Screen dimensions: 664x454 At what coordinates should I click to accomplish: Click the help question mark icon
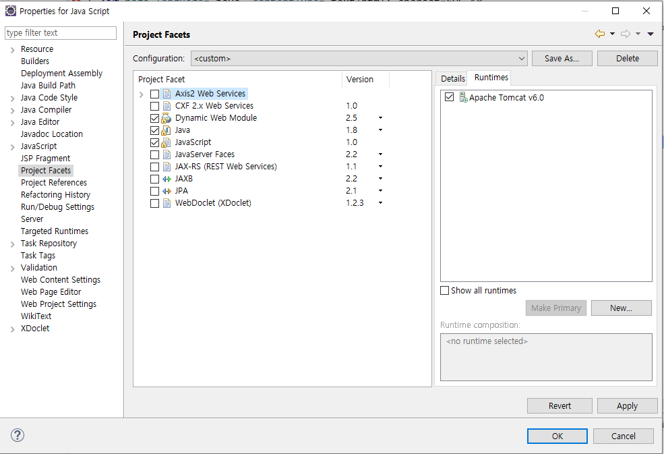tap(18, 435)
